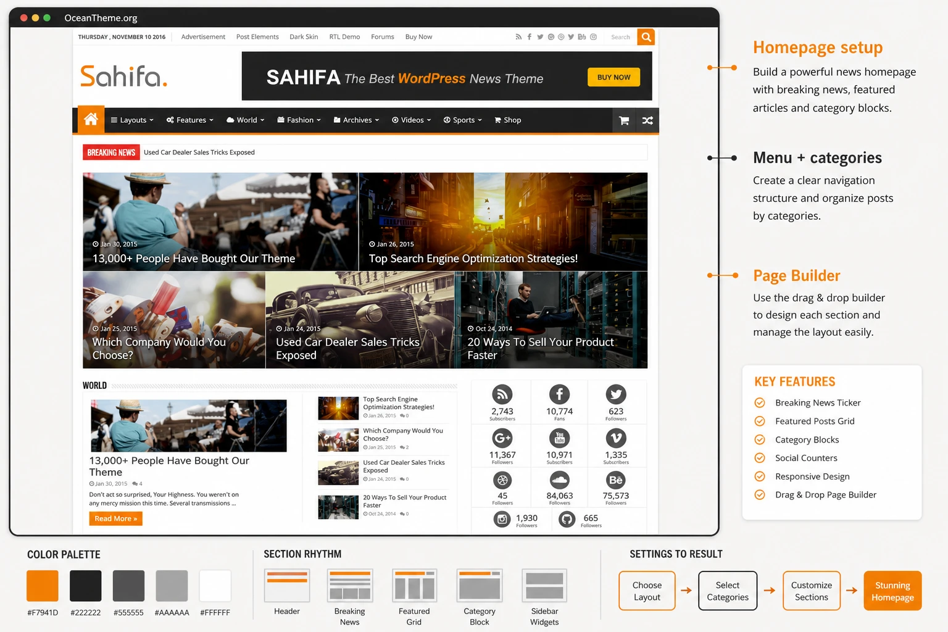The image size is (948, 632).
Task: Open the Shop menu item
Action: [508, 120]
